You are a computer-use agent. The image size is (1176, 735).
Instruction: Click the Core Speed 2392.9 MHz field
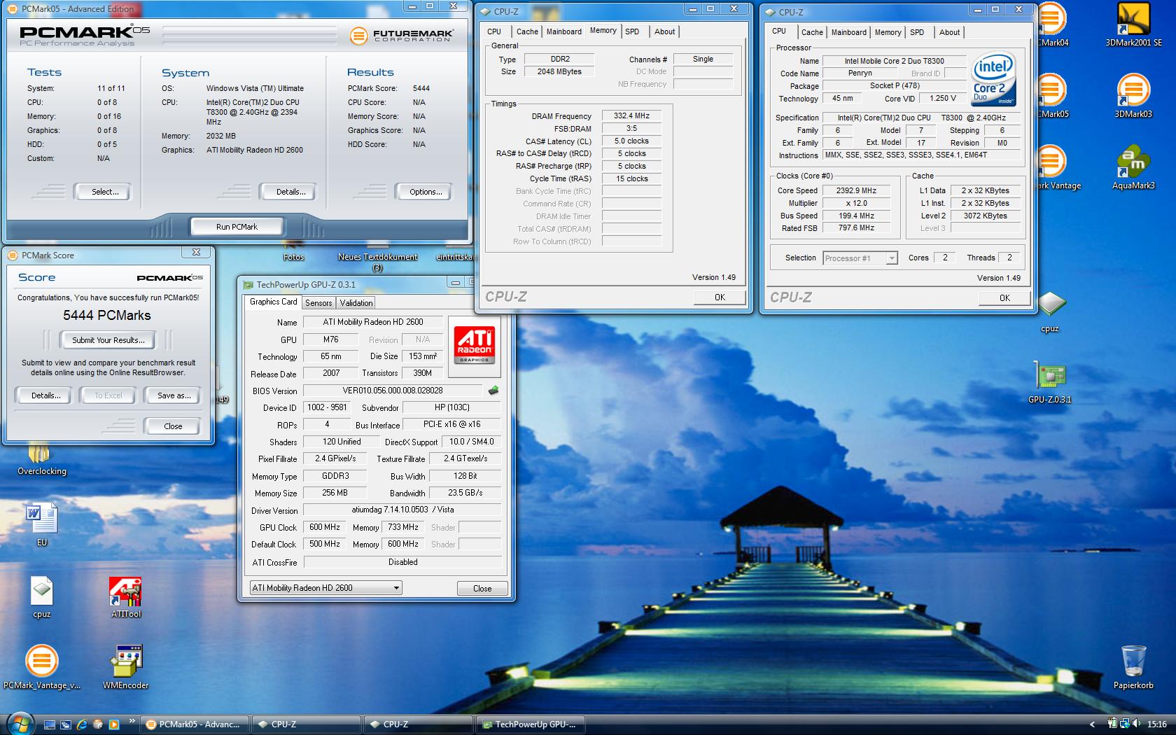856,190
